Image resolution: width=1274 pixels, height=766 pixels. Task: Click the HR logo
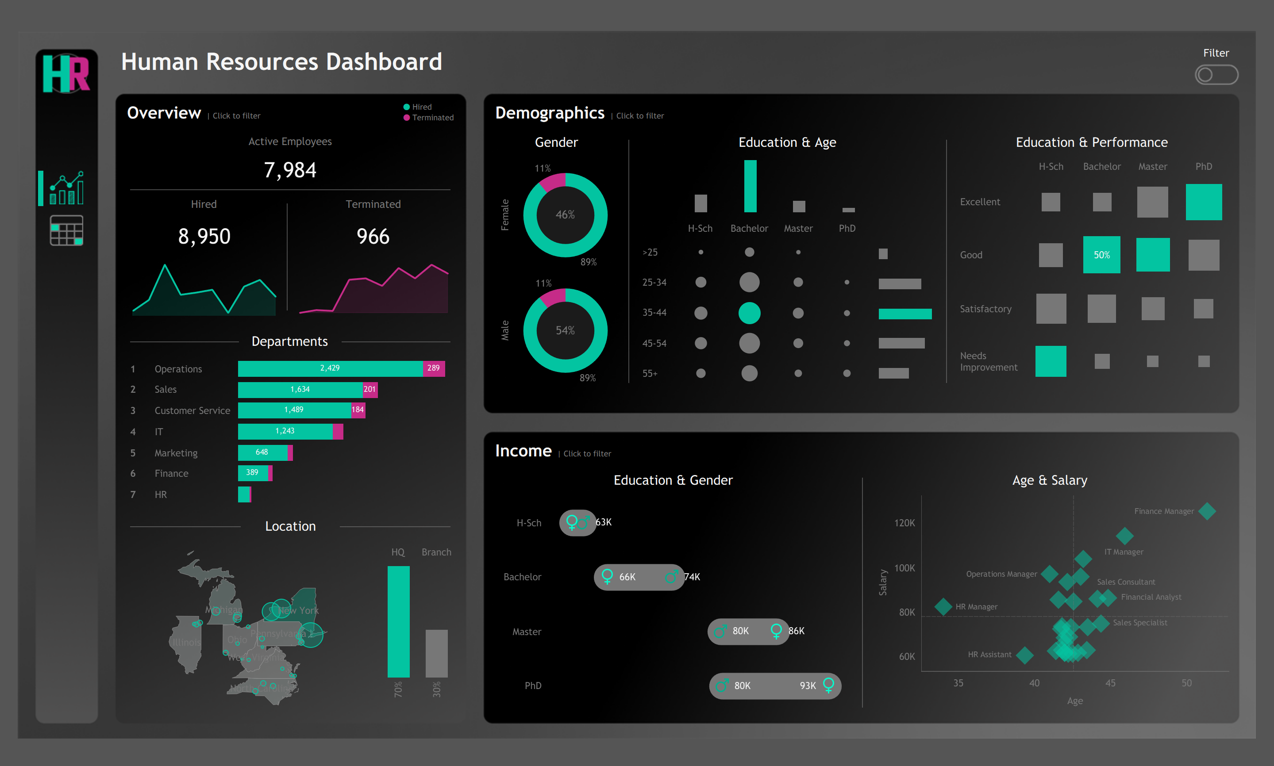point(66,73)
